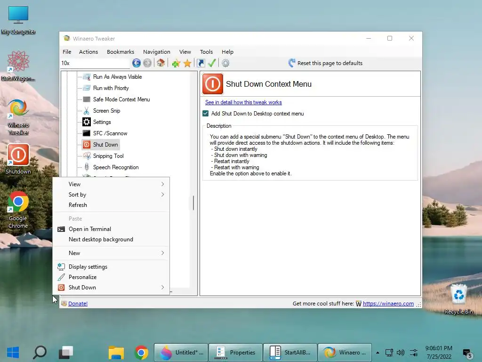Expand the New submenu in context menu
Screen dimensions: 482x362
111,253
